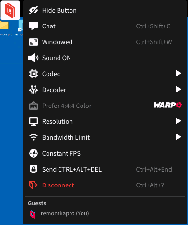Click the monitor Resolution icon
This screenshot has width=188, height=225.
[x=34, y=121]
